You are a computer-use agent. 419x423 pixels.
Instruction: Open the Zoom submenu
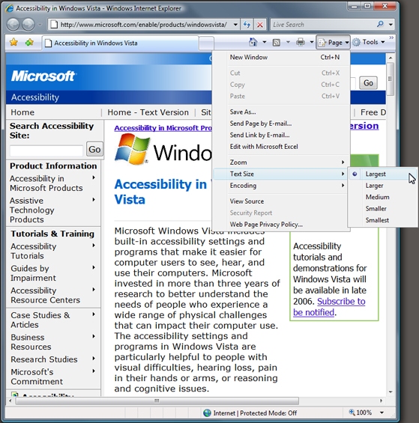click(x=281, y=162)
